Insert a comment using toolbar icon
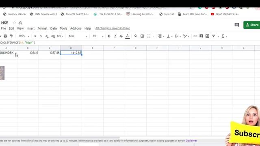Screen dimensions: 260x146 201,36
